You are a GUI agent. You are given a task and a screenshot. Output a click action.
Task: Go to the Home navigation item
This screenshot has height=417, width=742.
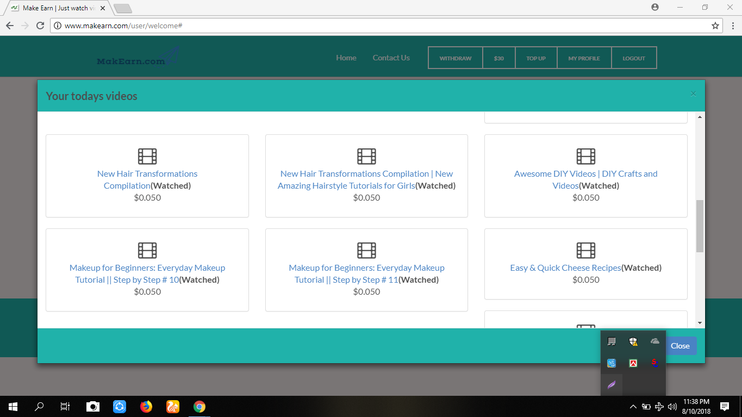tap(346, 58)
